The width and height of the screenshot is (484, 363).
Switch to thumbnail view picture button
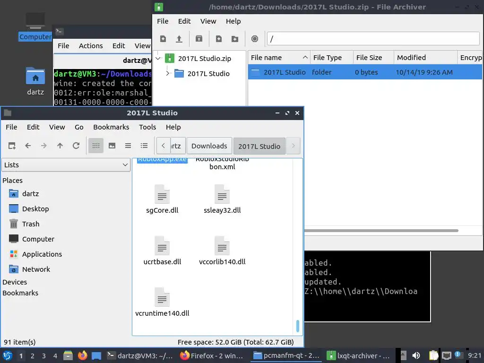click(x=112, y=146)
